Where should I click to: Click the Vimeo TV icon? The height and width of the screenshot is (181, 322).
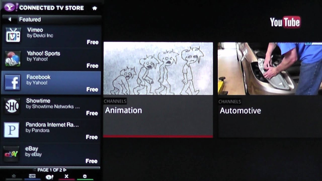[x=13, y=35]
